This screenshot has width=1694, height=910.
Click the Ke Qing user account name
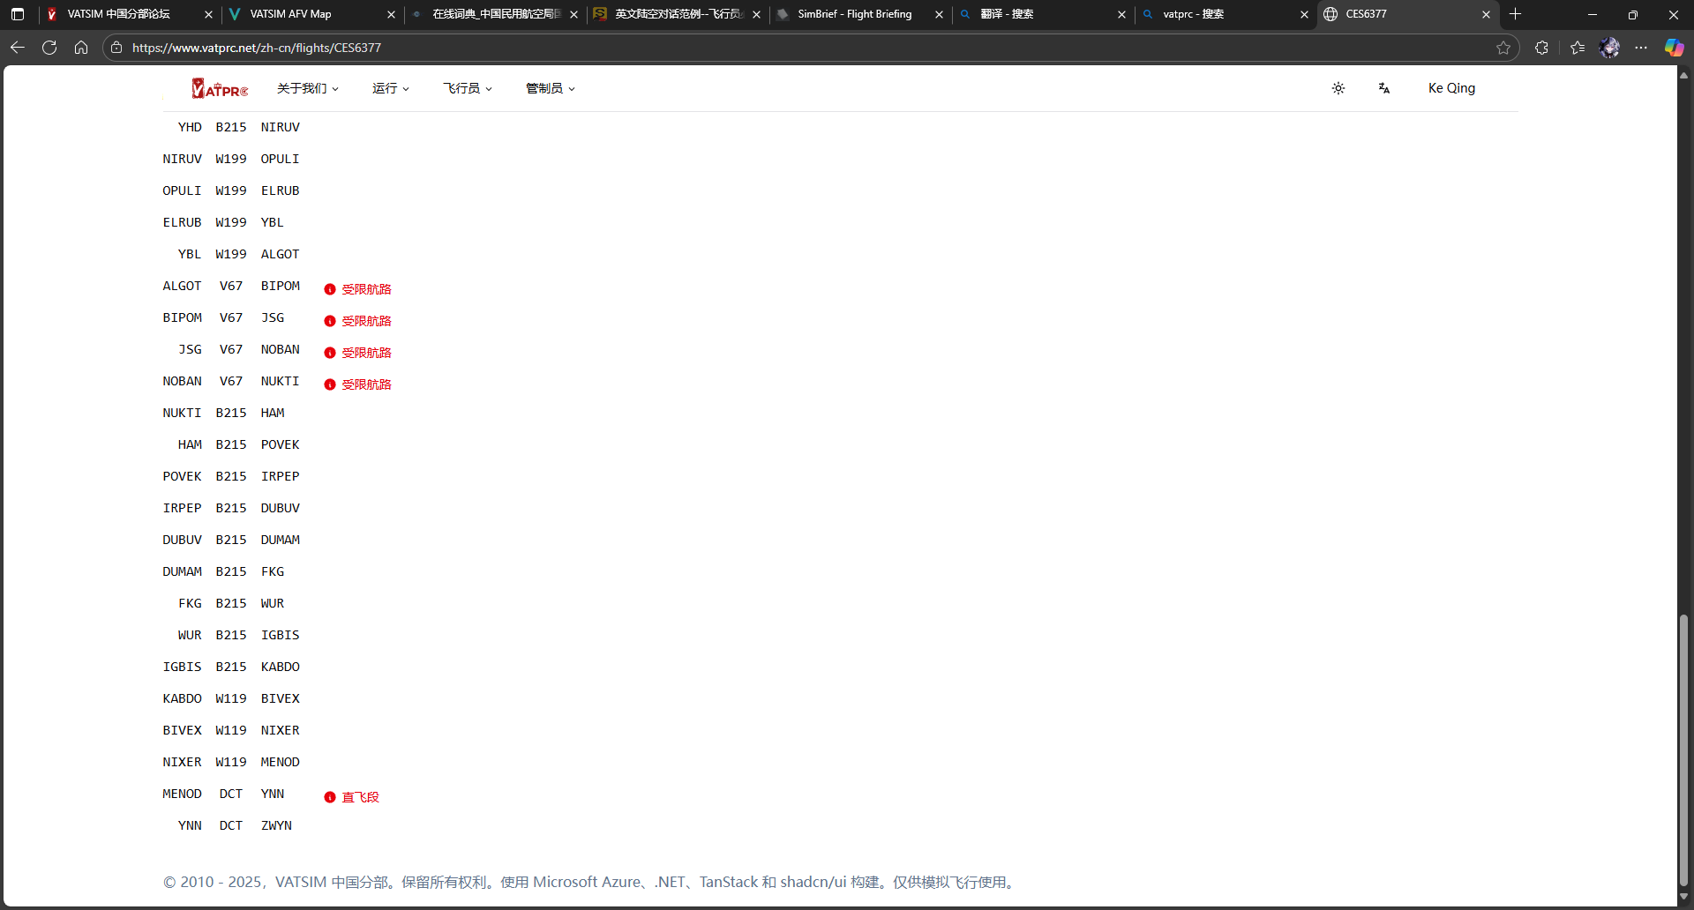(x=1451, y=88)
